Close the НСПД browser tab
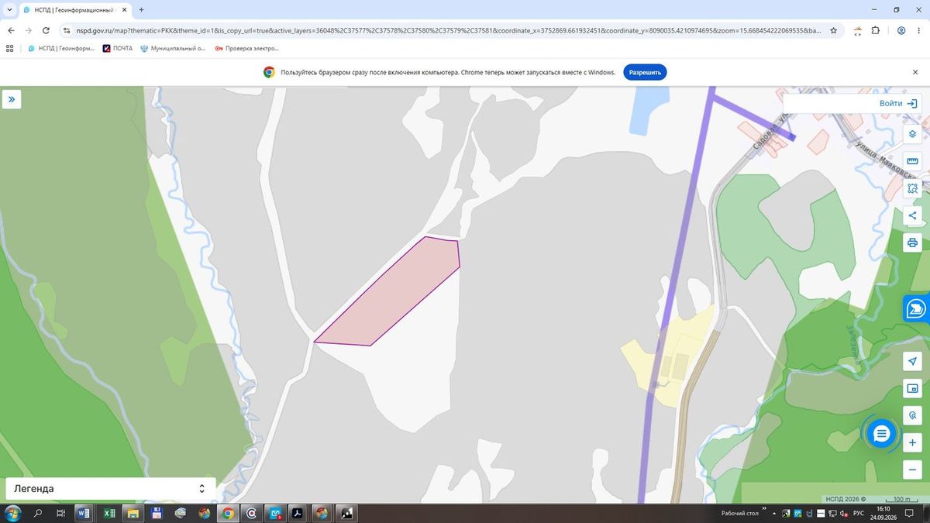Screen dimensions: 930x523 123,10
